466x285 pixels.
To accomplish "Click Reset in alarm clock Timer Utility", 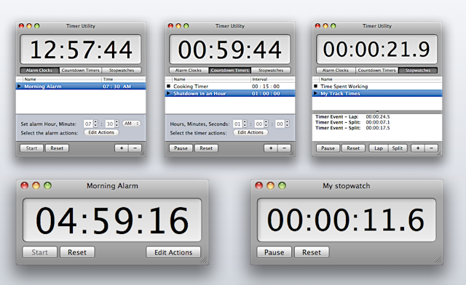I will point(57,148).
